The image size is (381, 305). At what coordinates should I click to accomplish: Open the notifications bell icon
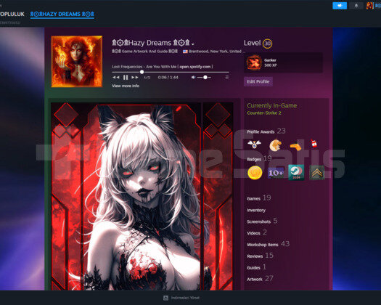pyautogui.click(x=356, y=6)
